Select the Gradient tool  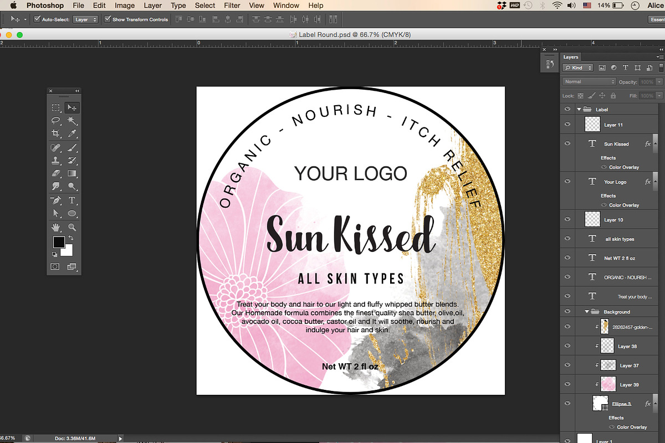click(x=72, y=173)
